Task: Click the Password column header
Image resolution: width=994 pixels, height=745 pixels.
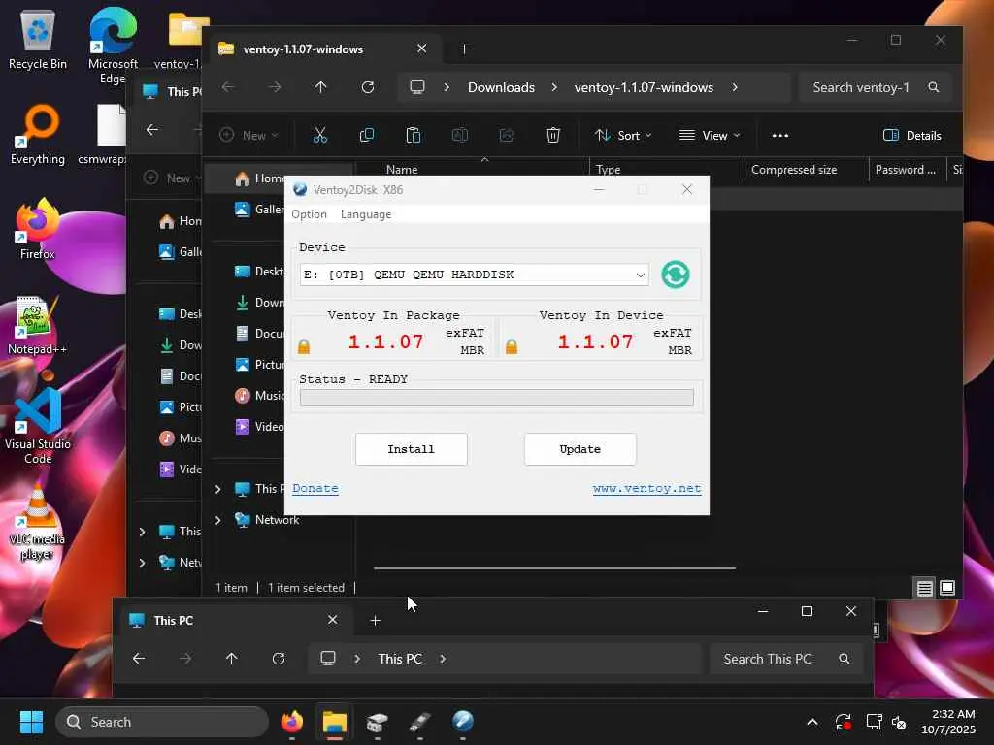Action: pyautogui.click(x=907, y=169)
